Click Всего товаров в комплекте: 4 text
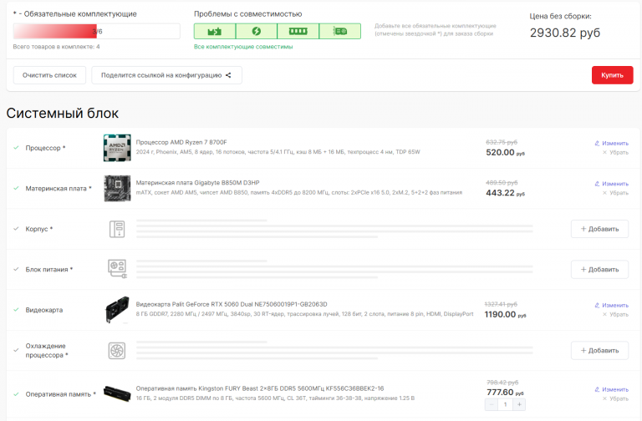Viewport: 642px width, 421px height. 56,47
